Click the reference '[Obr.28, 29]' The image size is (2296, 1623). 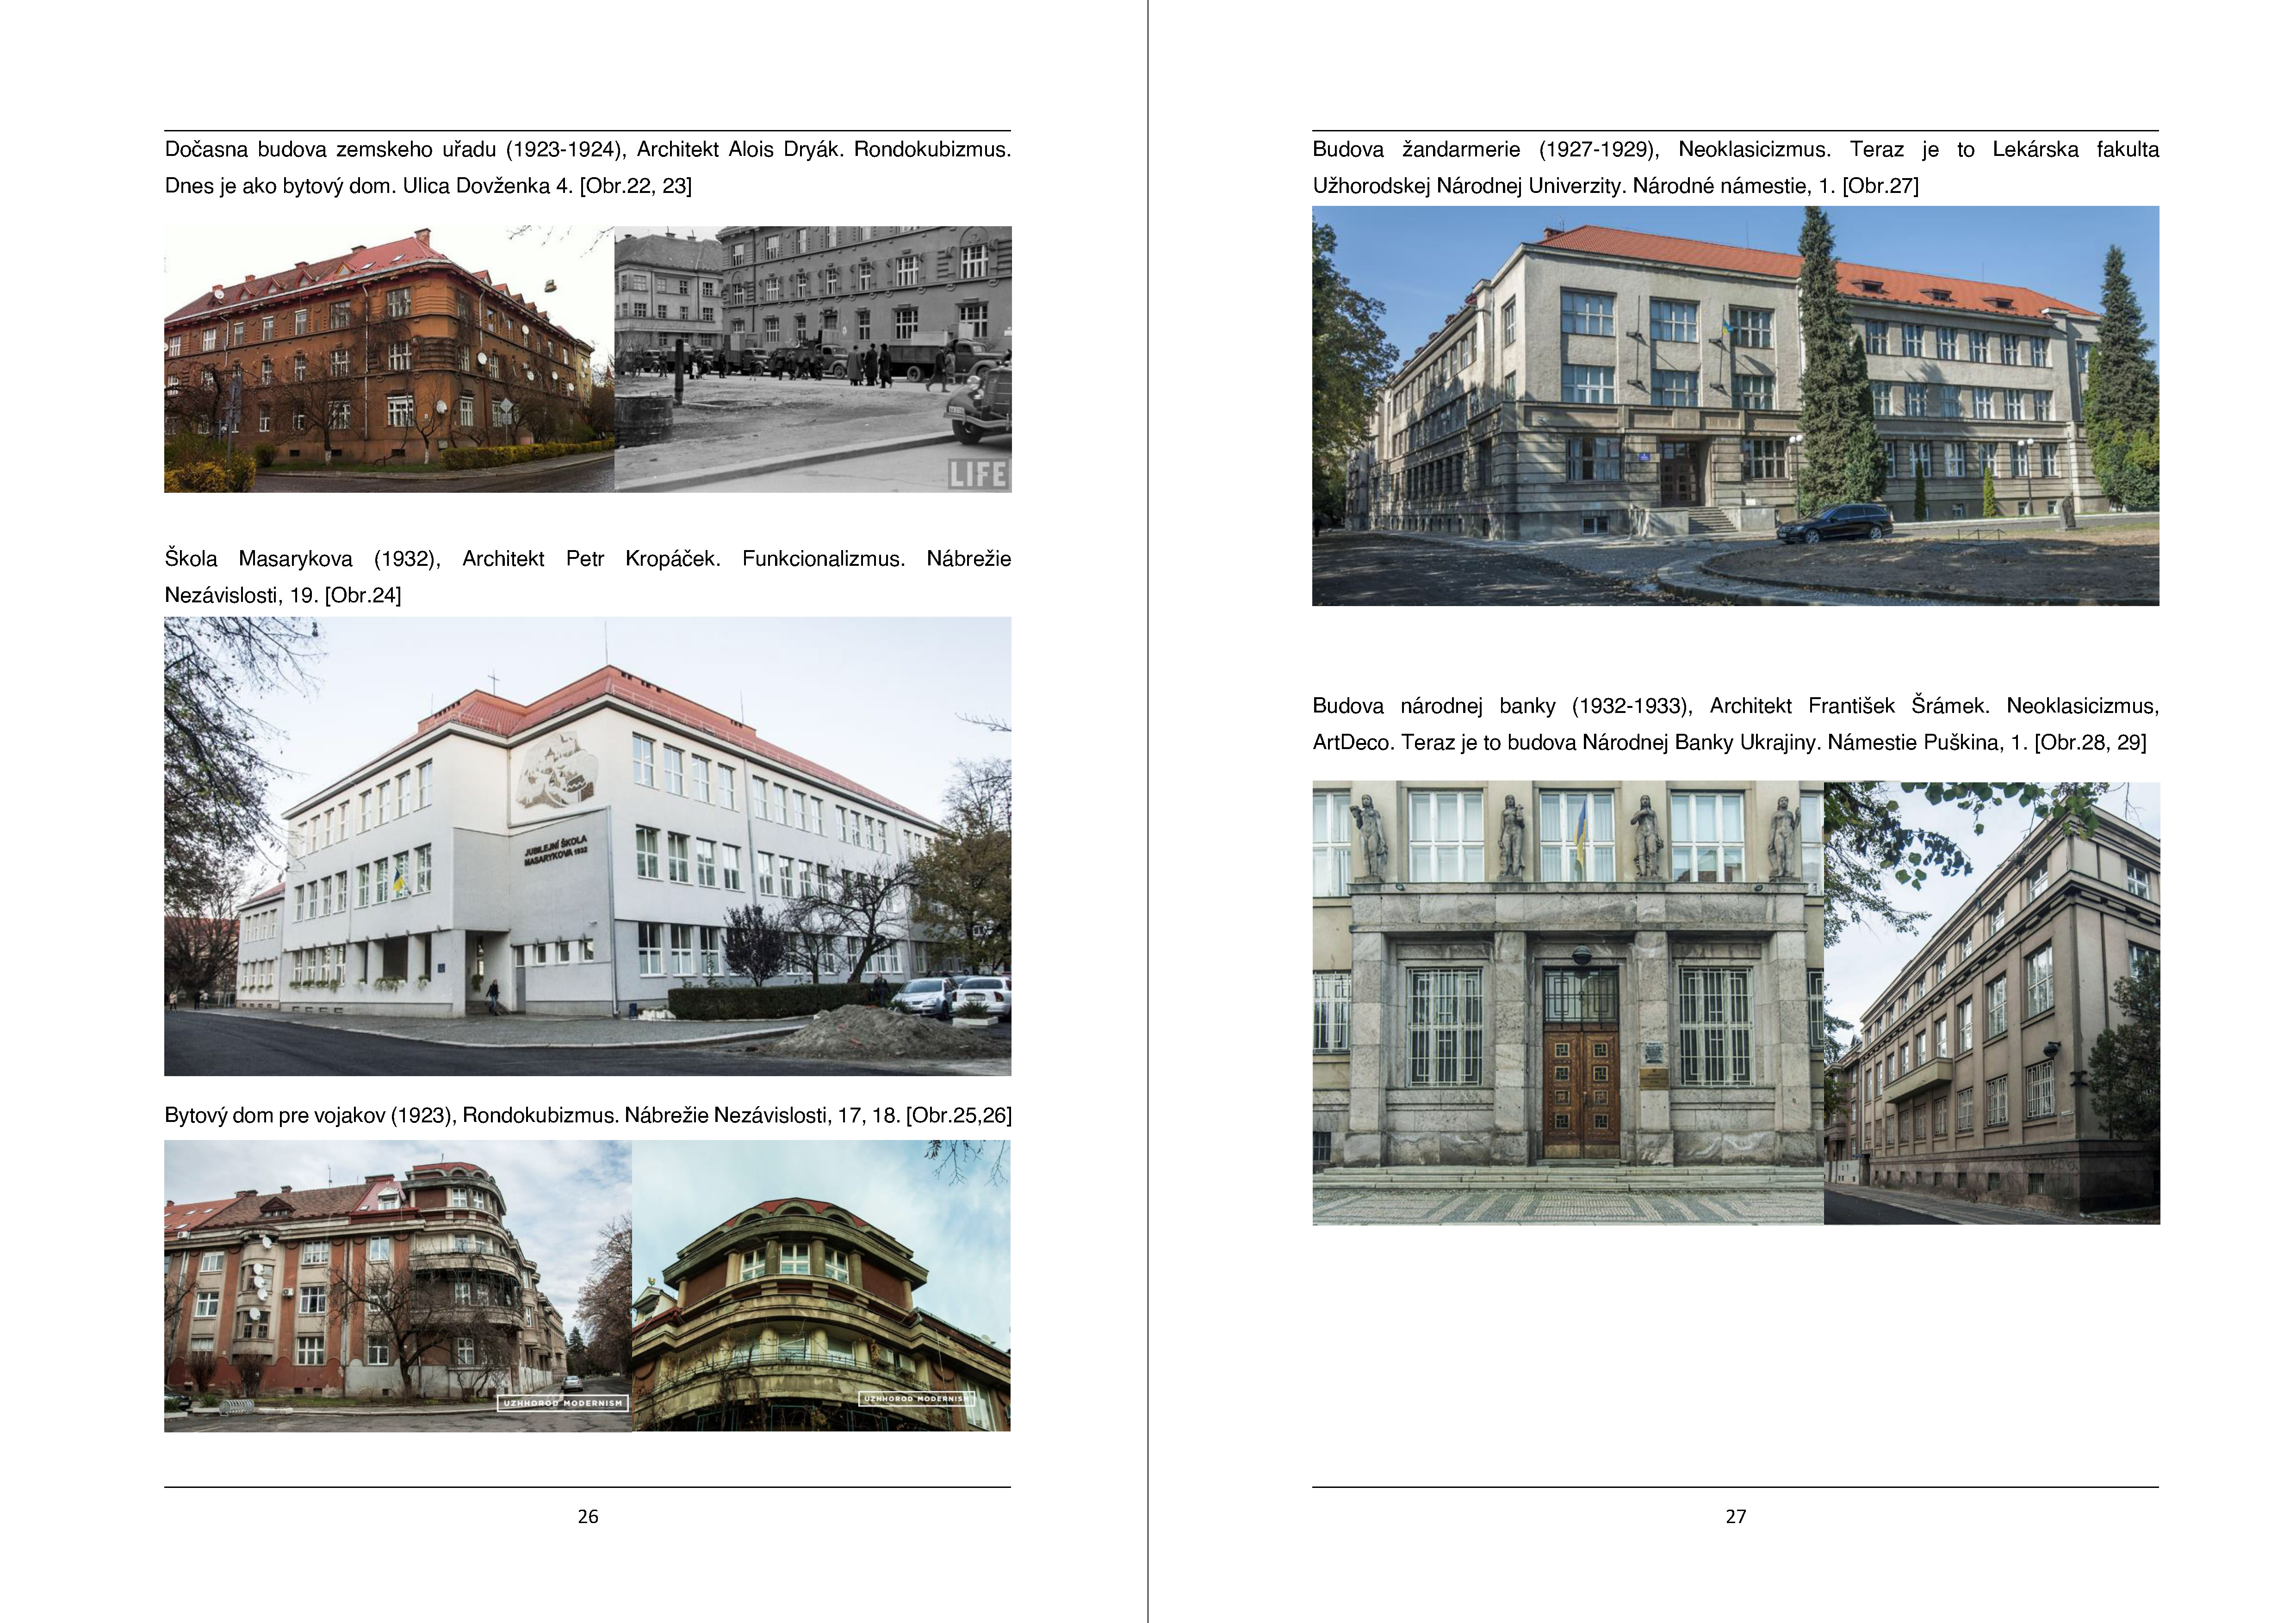click(x=2090, y=743)
